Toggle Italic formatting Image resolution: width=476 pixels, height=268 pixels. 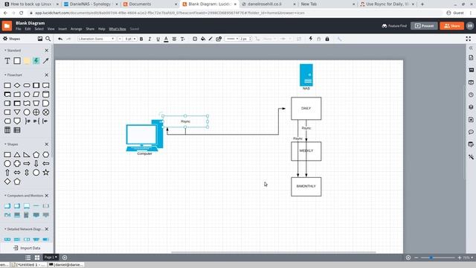tap(149, 39)
